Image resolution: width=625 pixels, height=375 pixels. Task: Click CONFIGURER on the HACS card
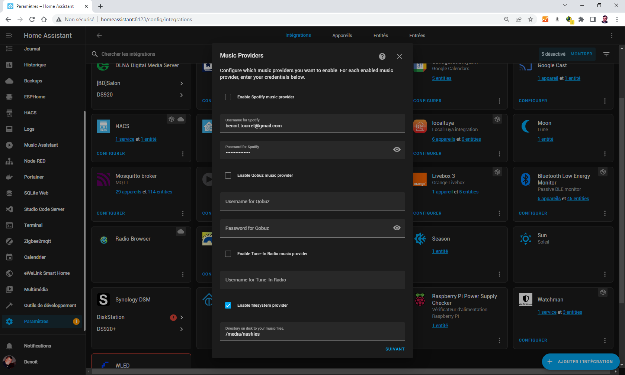click(111, 154)
